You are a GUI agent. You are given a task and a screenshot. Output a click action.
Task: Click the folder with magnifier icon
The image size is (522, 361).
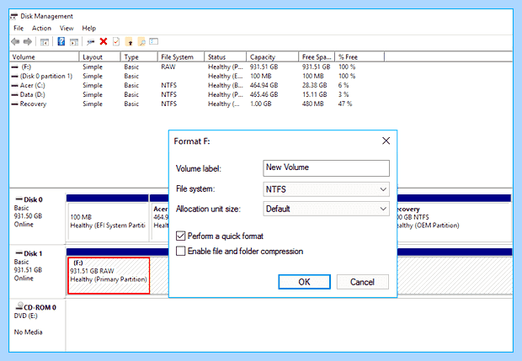141,42
